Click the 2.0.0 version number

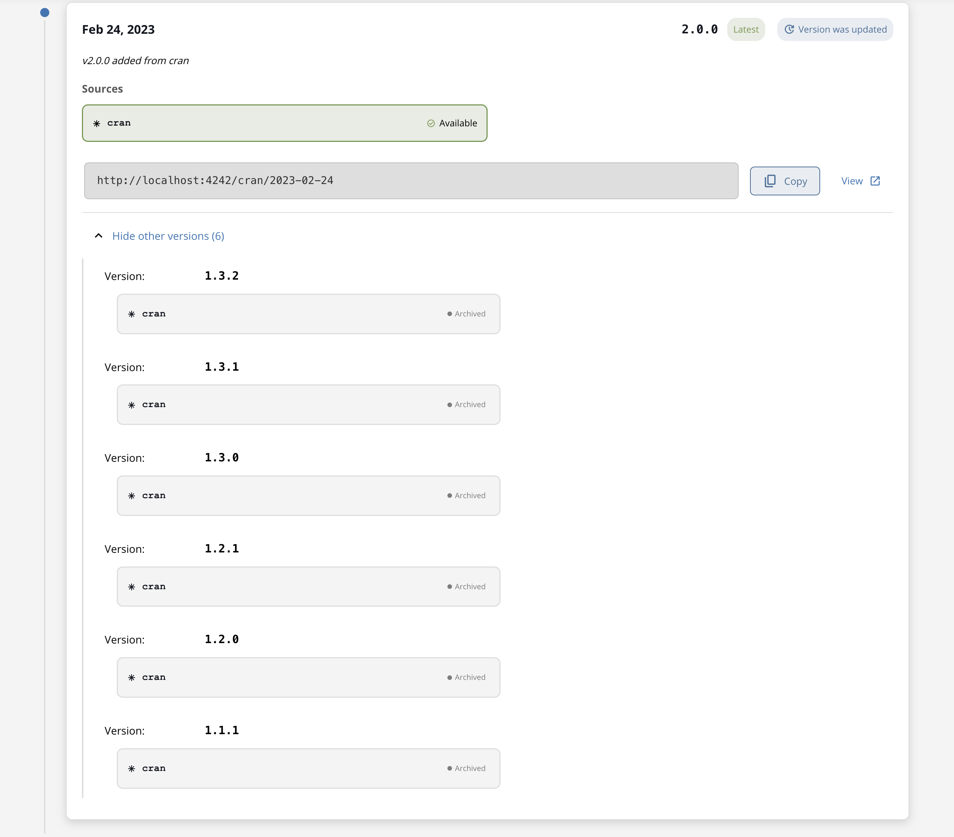pyautogui.click(x=700, y=30)
